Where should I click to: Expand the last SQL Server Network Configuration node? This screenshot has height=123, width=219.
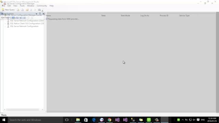point(5,26)
